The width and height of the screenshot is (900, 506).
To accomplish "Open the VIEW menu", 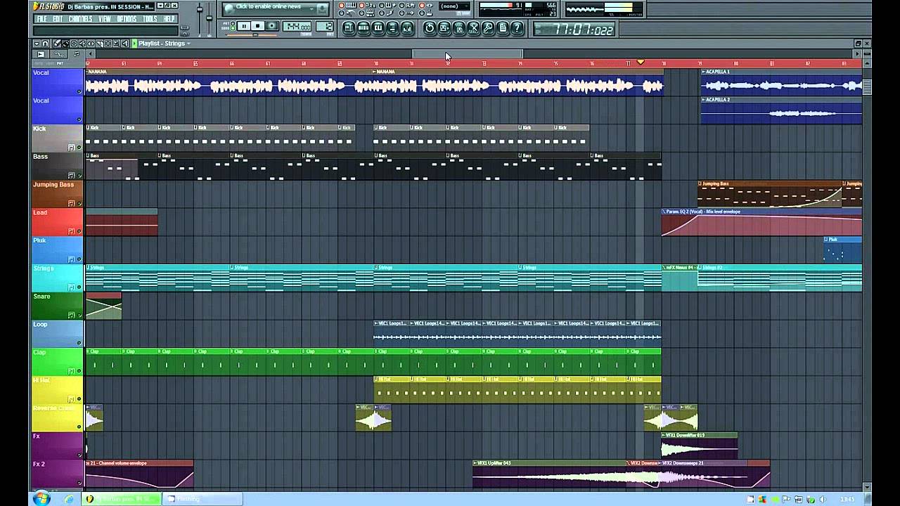I will [x=104, y=19].
